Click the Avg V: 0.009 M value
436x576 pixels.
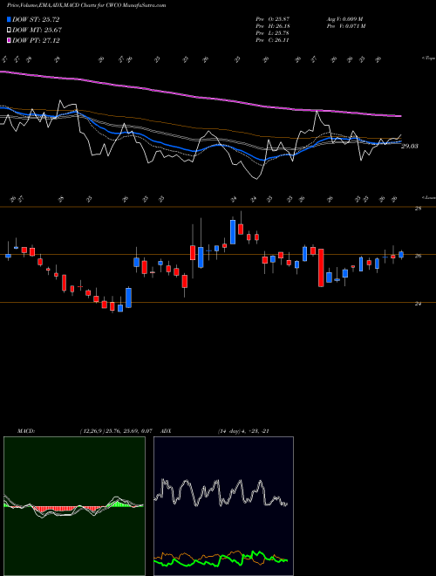(344, 18)
